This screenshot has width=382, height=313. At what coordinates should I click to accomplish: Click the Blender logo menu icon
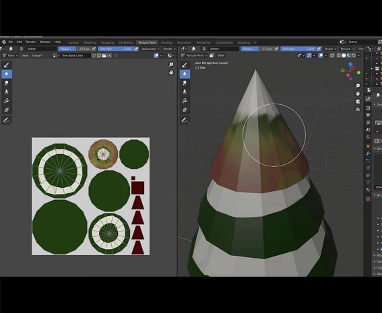(4, 42)
